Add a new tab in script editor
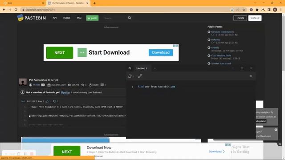The image size is (285, 160). 155,68
